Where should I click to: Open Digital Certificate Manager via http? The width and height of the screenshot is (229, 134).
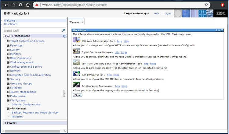(x=117, y=52)
